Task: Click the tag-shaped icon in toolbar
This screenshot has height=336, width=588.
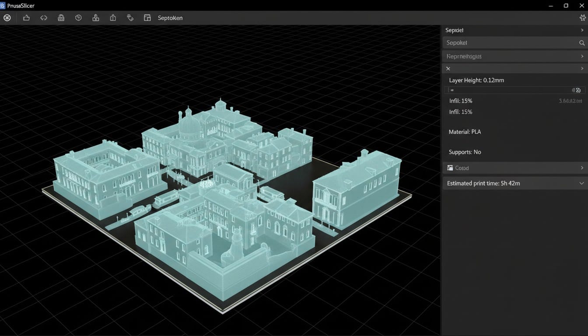Action: click(130, 18)
